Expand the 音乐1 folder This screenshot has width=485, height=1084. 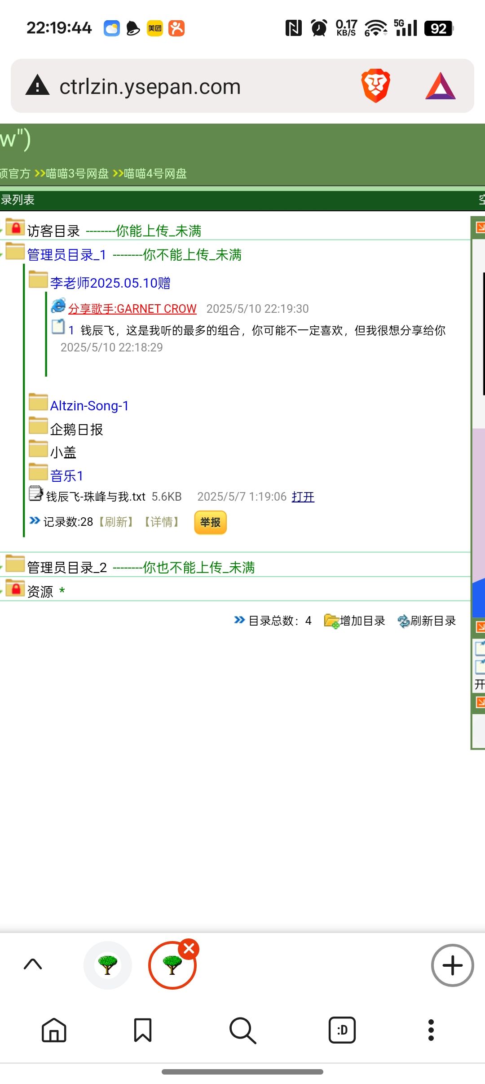point(66,475)
